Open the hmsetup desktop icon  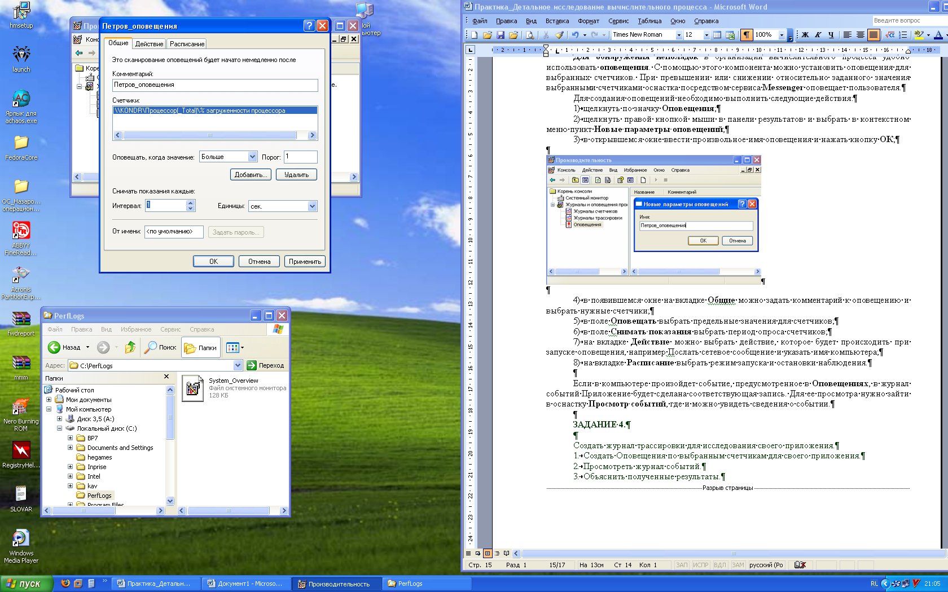21,10
